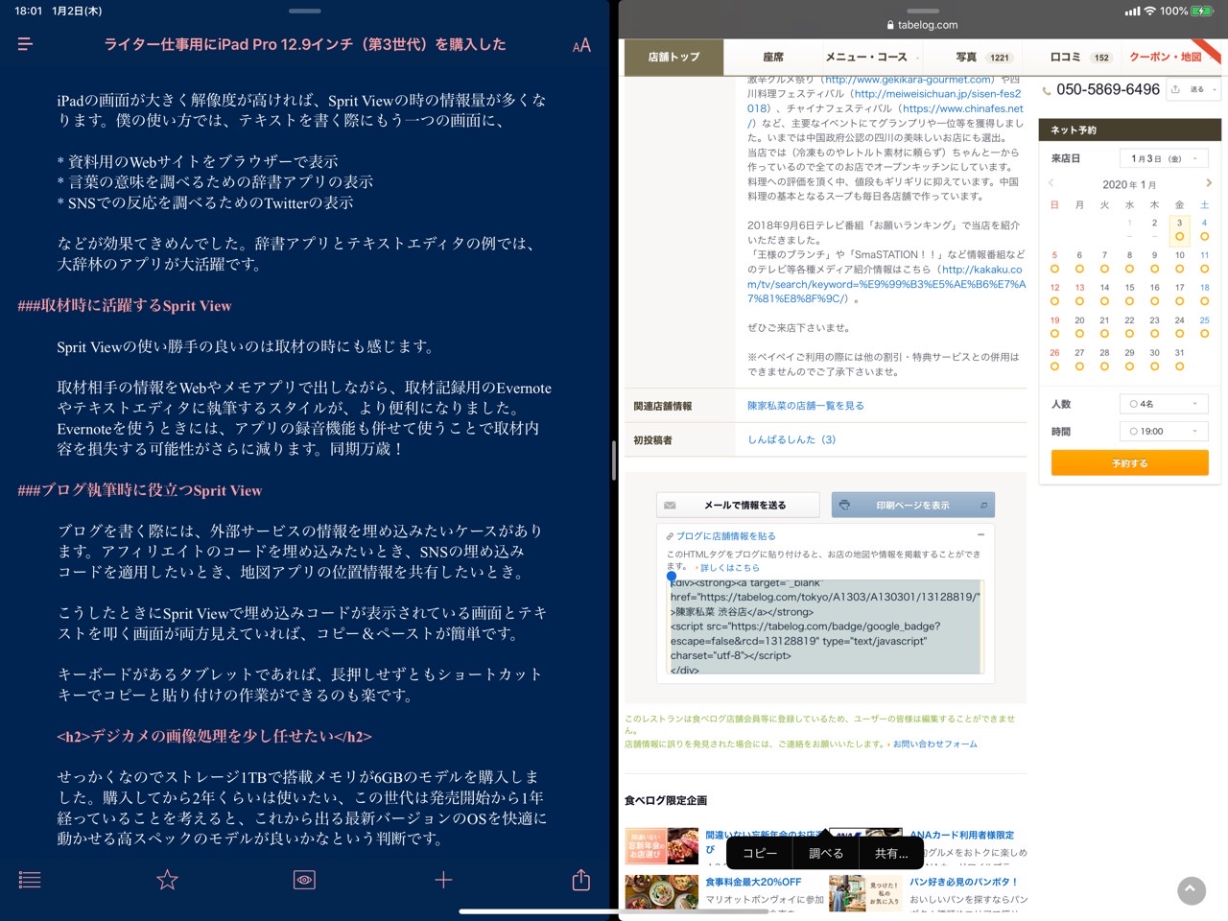Open the editor's hamburger menu icon
The width and height of the screenshot is (1228, 921).
coord(26,44)
